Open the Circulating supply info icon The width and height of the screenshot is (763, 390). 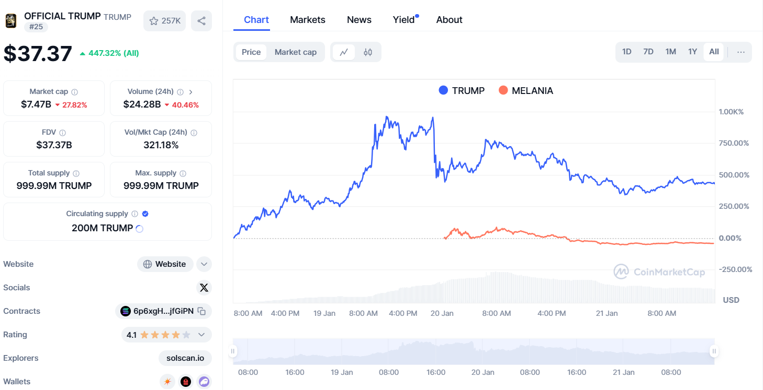point(134,214)
